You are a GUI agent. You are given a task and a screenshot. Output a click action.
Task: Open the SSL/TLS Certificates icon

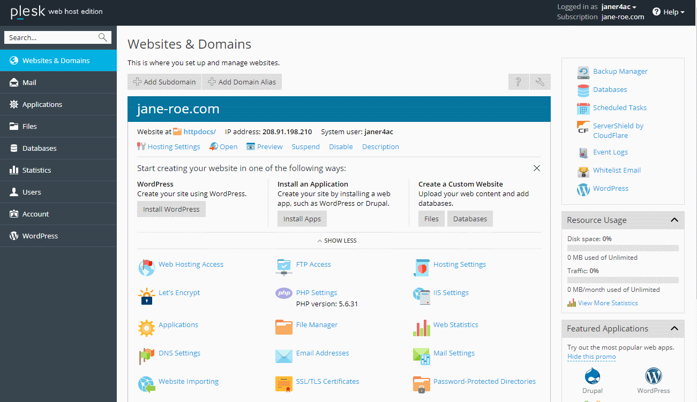[283, 383]
